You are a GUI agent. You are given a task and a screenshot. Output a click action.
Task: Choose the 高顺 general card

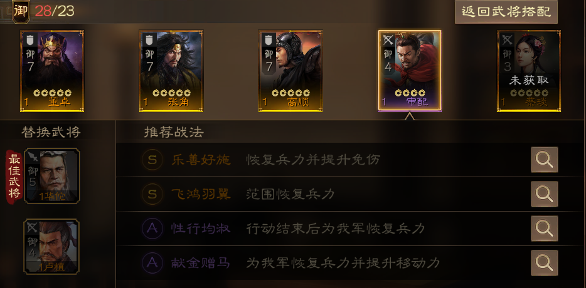click(x=290, y=71)
